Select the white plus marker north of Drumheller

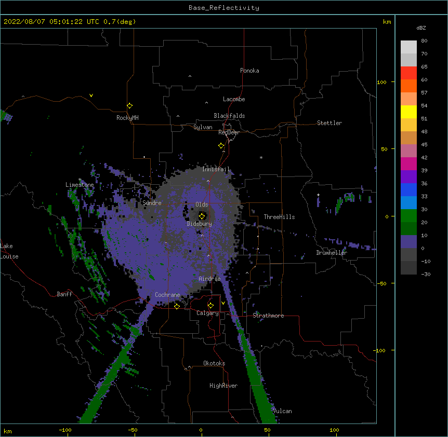coord(318,195)
